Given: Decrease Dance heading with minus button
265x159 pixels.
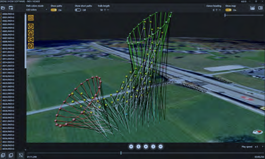Looking at the screenshot, I should [220, 10].
